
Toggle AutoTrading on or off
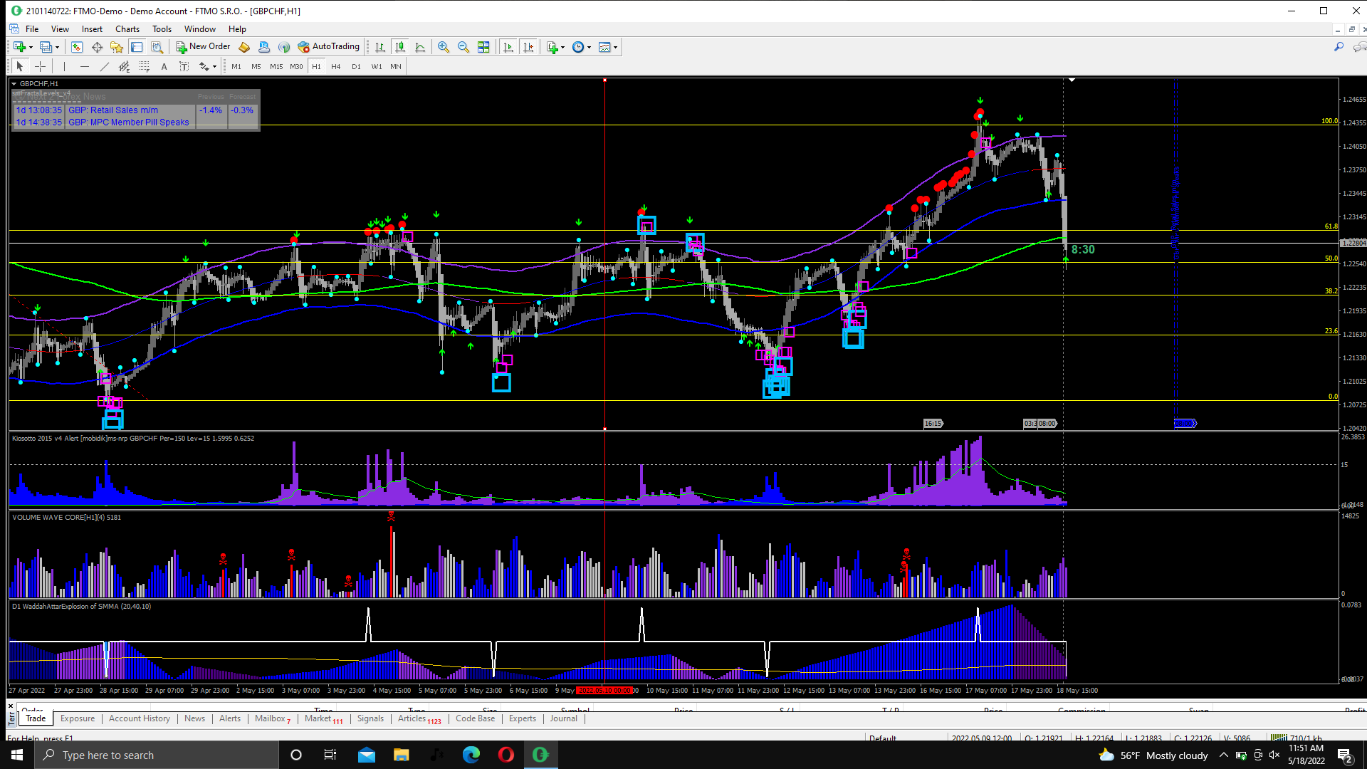coord(329,47)
